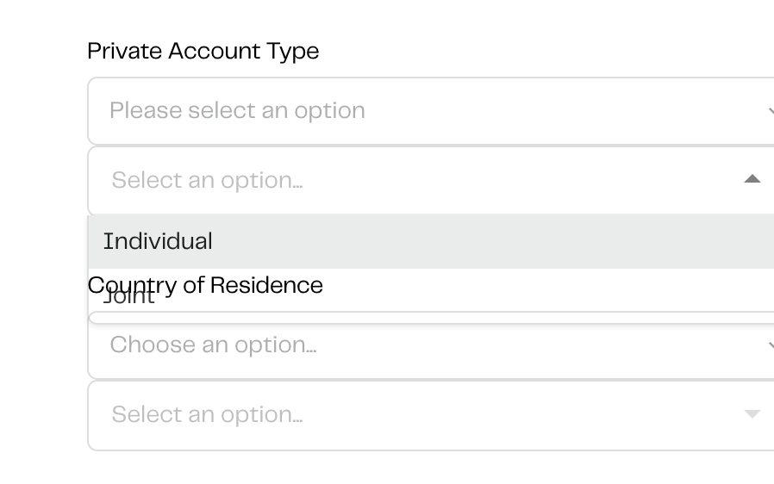Screen dimensions: 774x484
Task: Expand the bottom "Select an option..." combo box
Action: 431,415
